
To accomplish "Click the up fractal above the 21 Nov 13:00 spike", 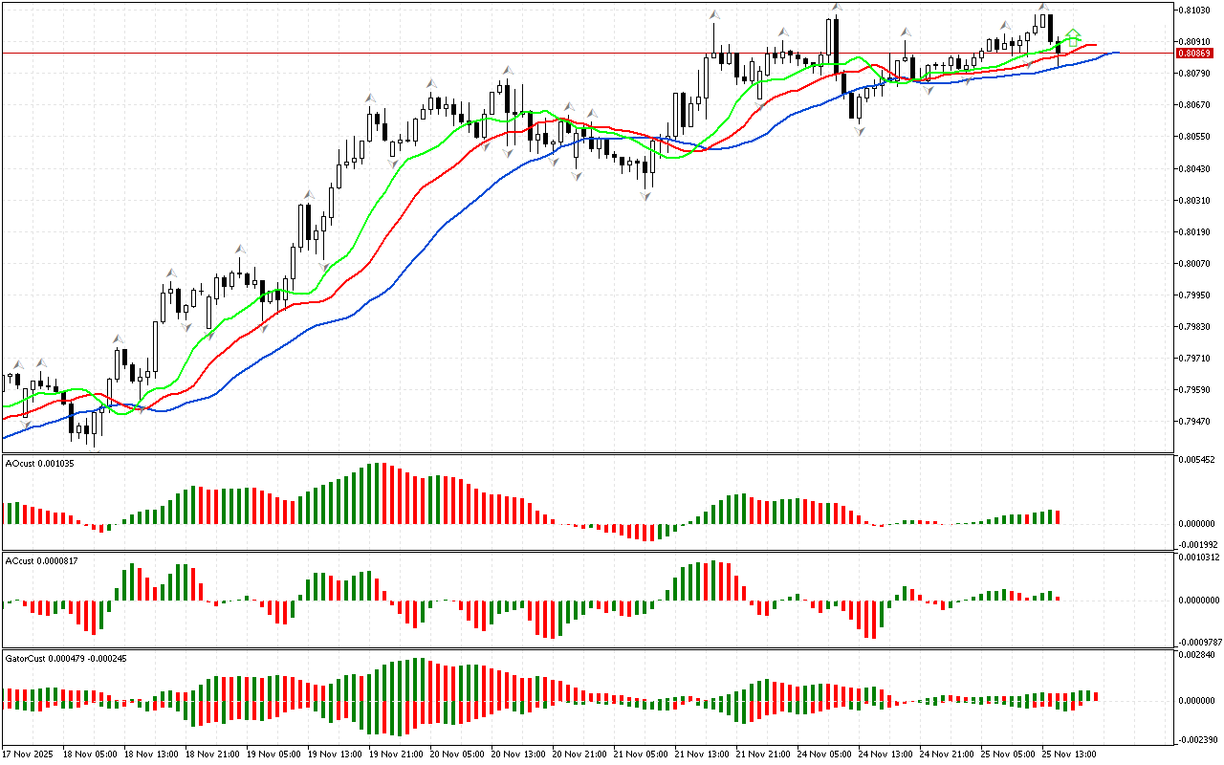I will click(x=713, y=14).
